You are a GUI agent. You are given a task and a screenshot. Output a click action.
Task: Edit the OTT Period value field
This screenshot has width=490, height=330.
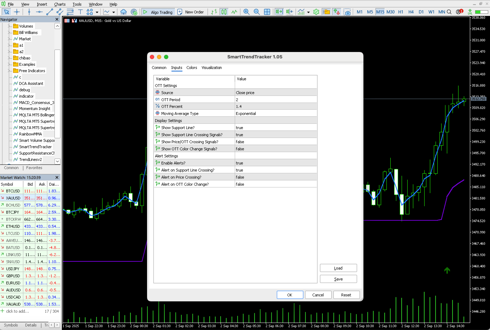click(x=276, y=100)
